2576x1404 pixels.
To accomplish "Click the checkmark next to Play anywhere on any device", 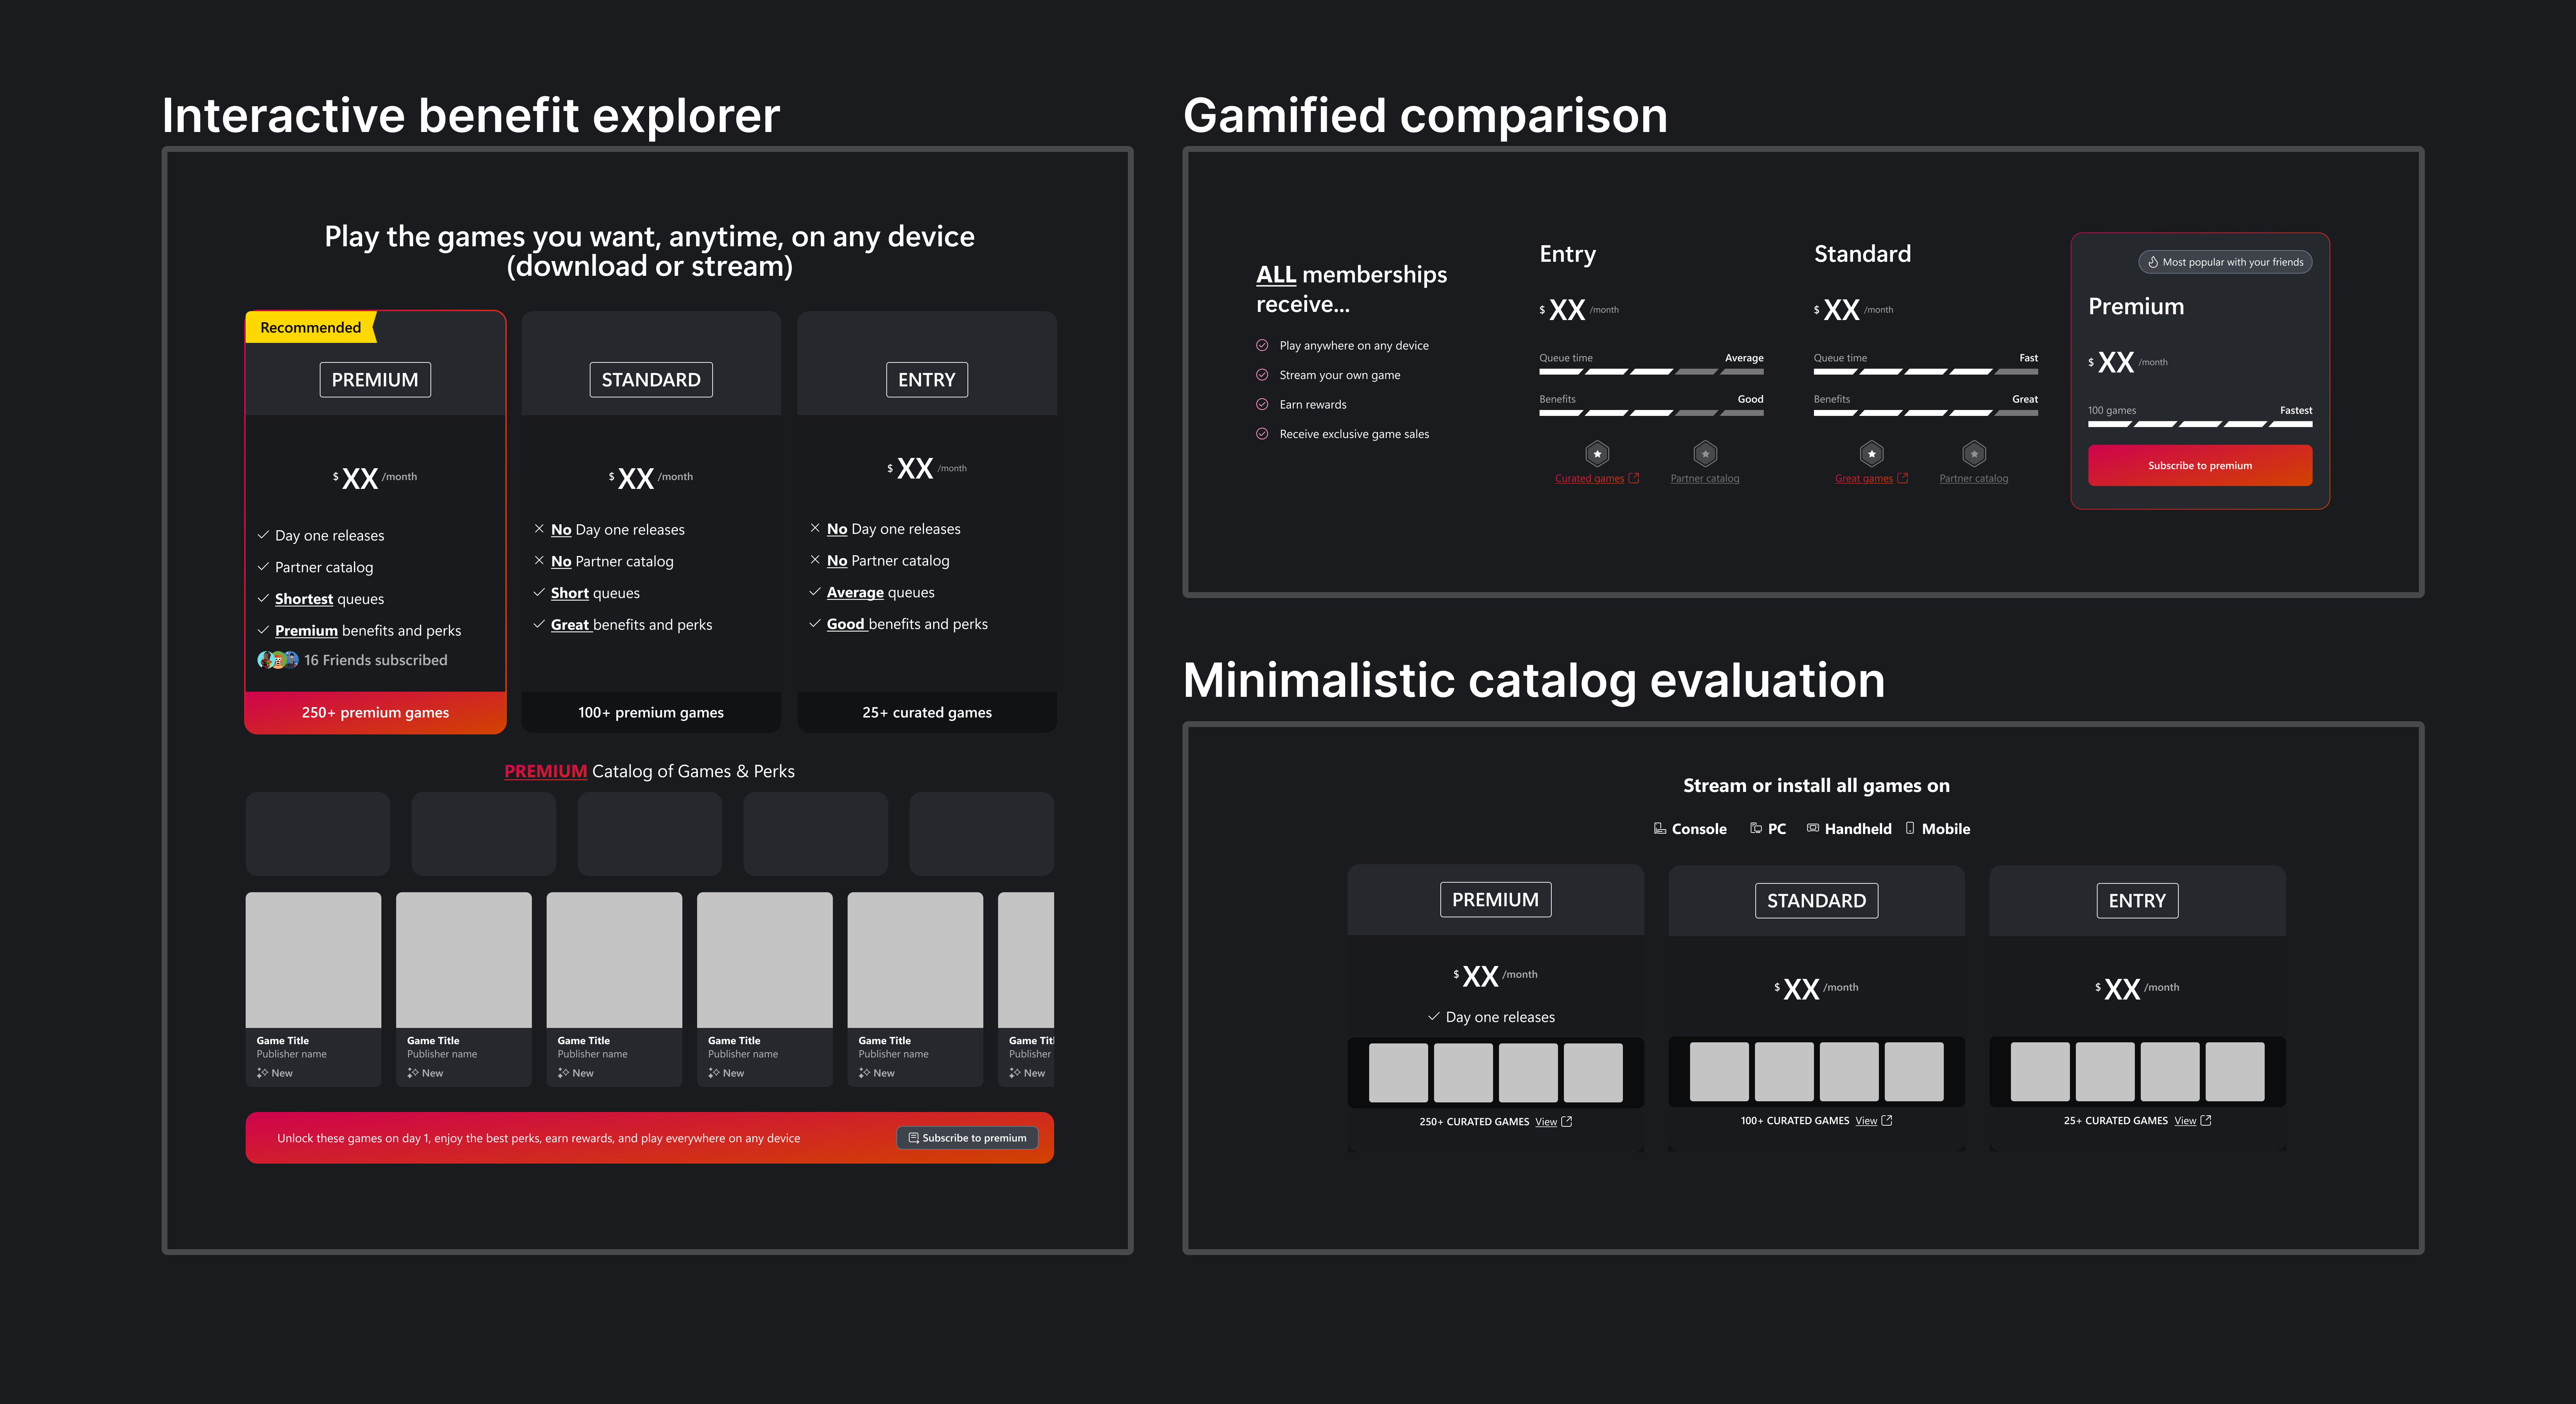I will pyautogui.click(x=1262, y=346).
